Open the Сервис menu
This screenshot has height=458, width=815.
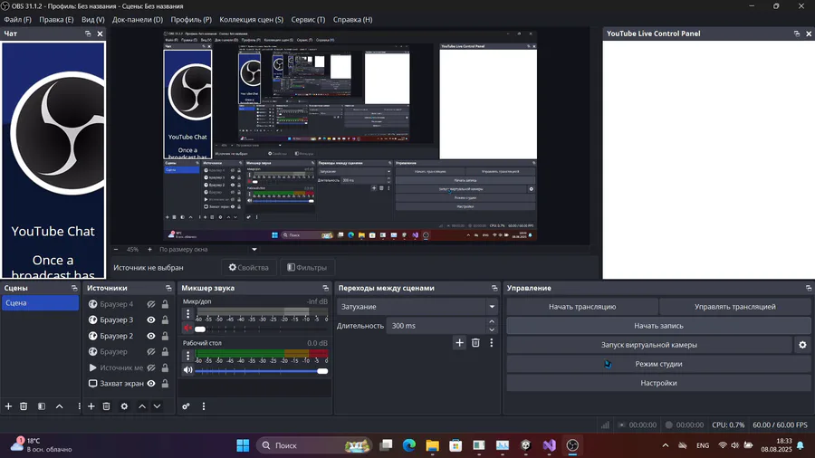(x=308, y=19)
